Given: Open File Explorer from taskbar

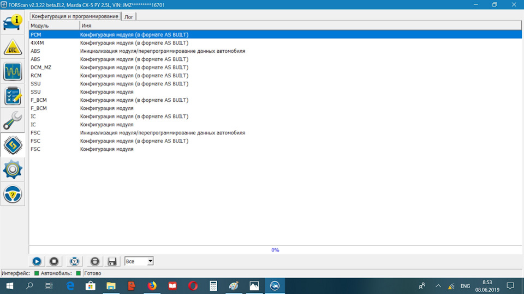Looking at the screenshot, I should coord(111,286).
